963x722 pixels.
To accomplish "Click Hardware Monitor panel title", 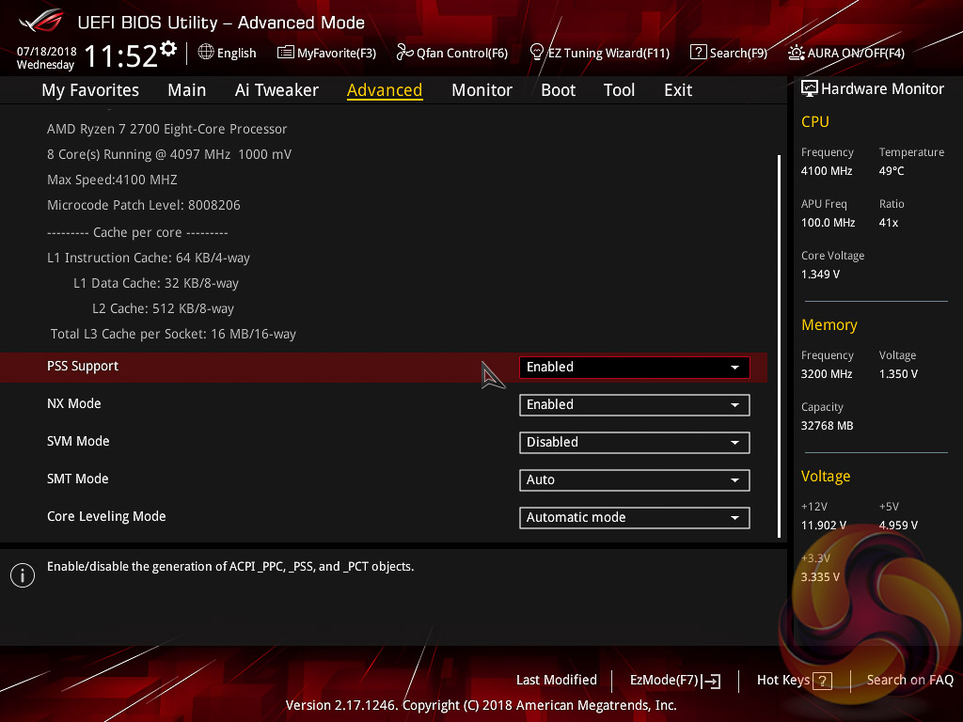I will (882, 89).
